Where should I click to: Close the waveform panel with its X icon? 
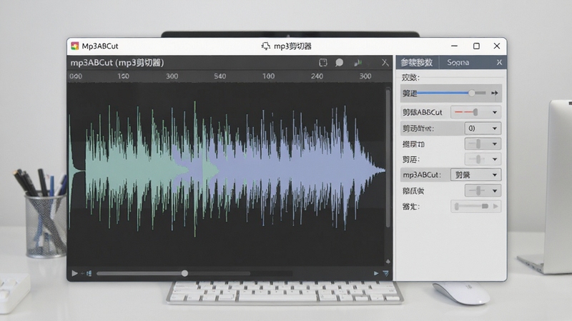[x=385, y=63]
